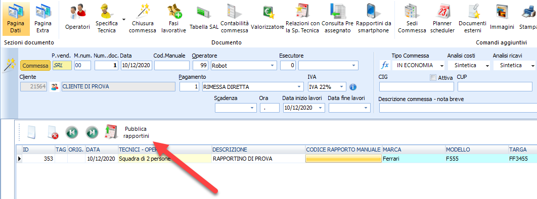Open the Pagina Extra section

point(43,19)
